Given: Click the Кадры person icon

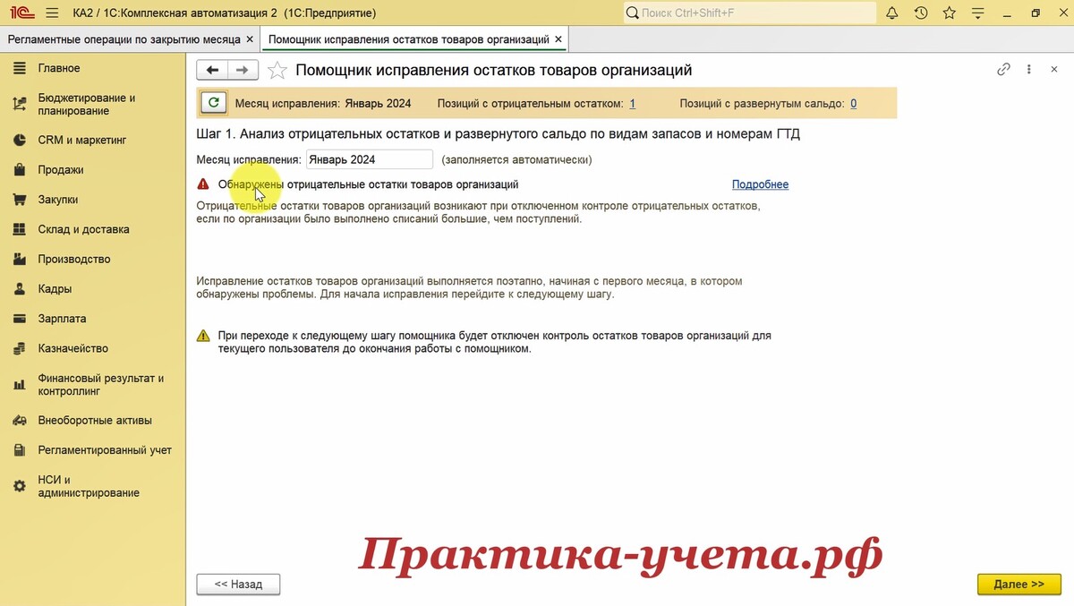Looking at the screenshot, I should (x=19, y=289).
